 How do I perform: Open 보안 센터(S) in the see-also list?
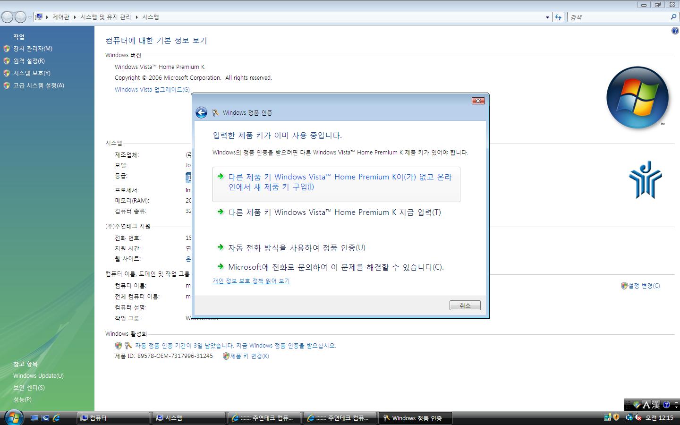click(x=29, y=388)
